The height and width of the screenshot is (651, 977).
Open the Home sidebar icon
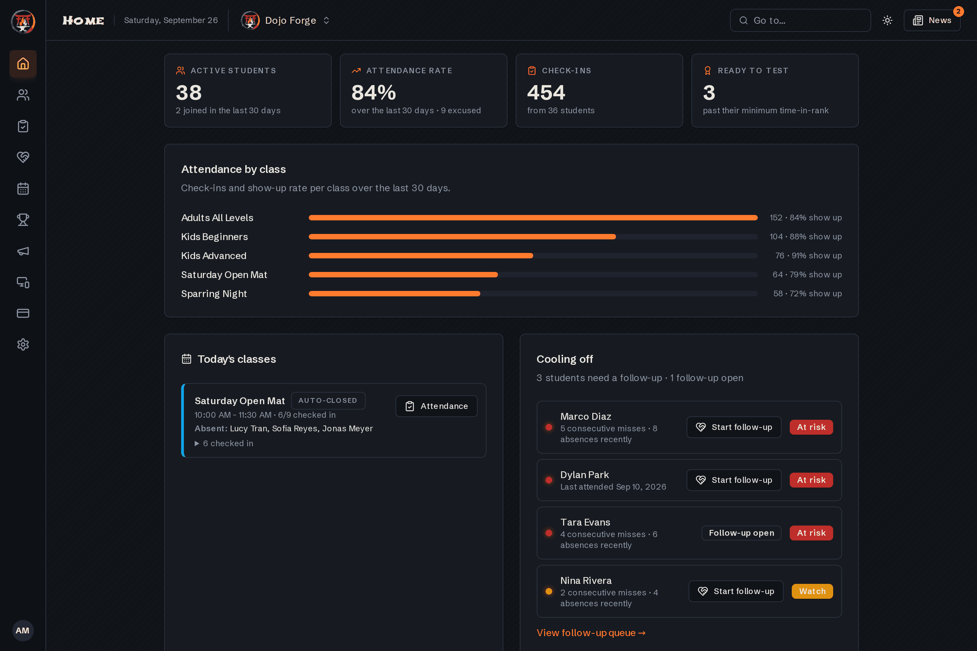[23, 63]
